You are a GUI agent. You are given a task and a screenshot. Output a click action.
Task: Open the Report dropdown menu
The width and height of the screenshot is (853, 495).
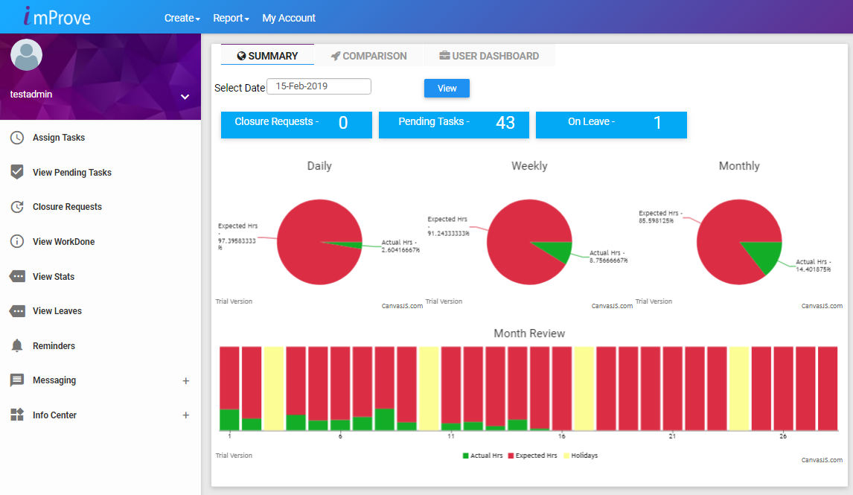click(231, 18)
